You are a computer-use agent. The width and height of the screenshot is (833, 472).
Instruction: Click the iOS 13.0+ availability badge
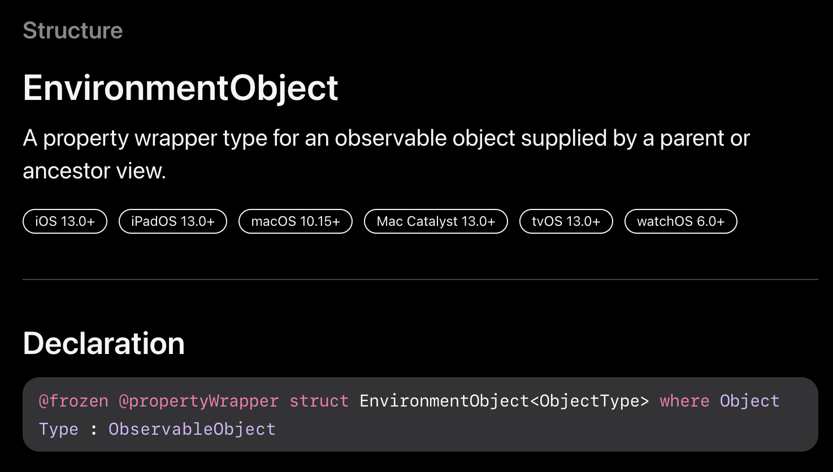point(65,221)
